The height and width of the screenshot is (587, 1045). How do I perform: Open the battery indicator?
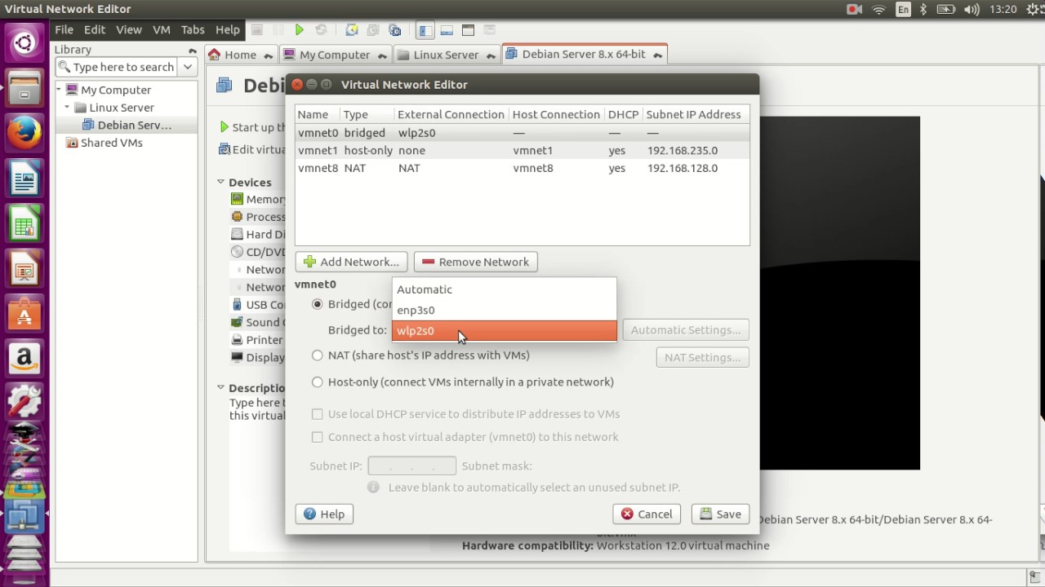(x=946, y=9)
